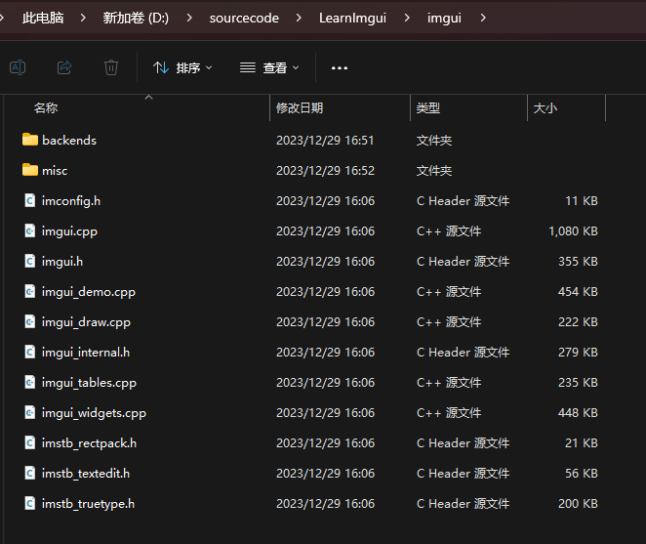646x544 pixels.
Task: Click imgui_internal.h file icon
Action: [30, 352]
